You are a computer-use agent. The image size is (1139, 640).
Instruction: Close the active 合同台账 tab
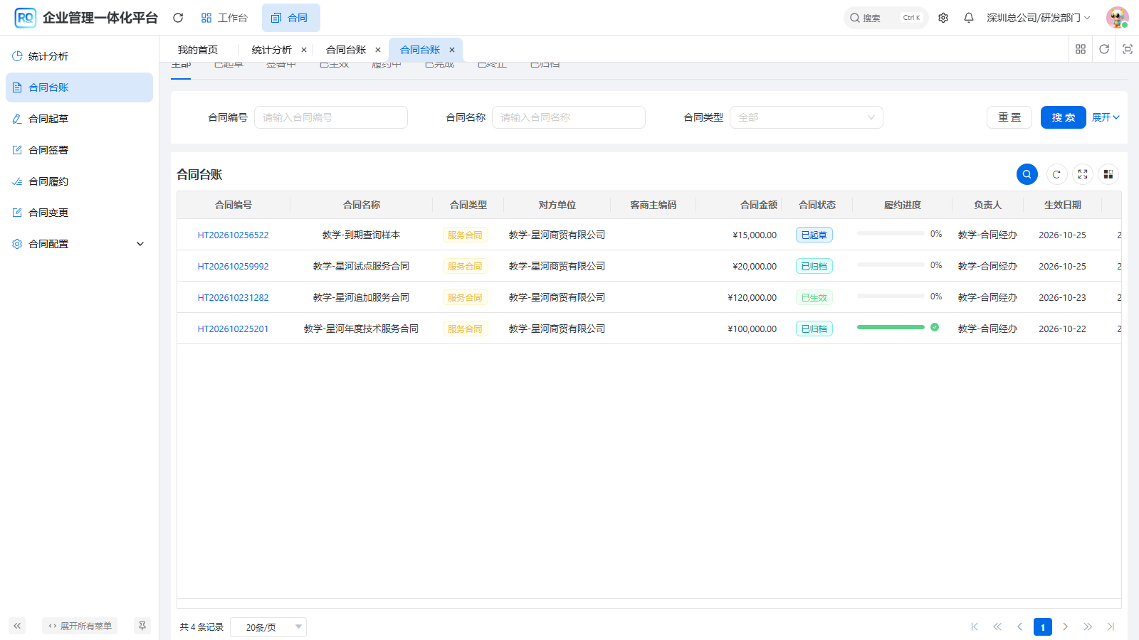point(452,50)
